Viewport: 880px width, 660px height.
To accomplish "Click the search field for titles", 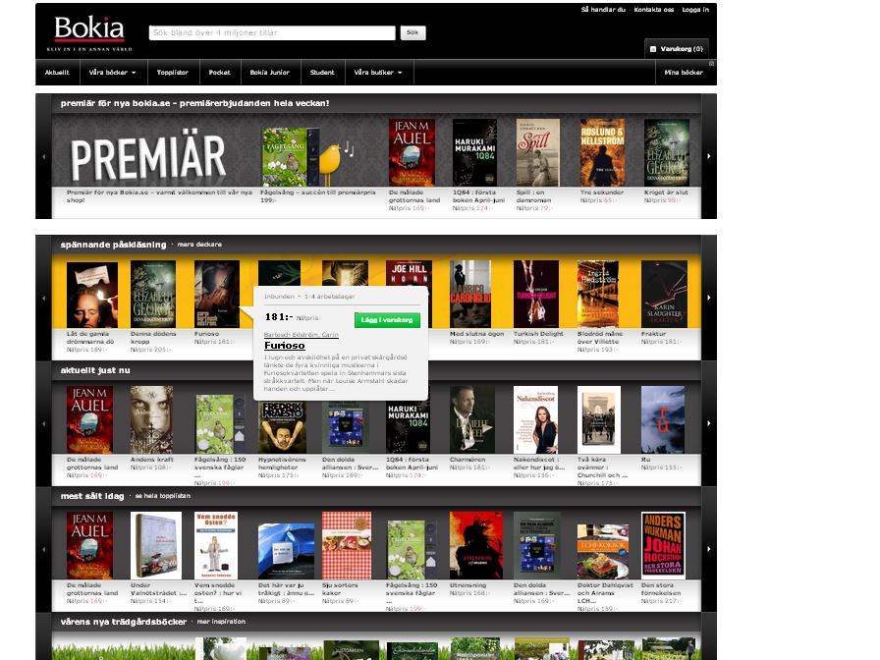I will point(272,33).
